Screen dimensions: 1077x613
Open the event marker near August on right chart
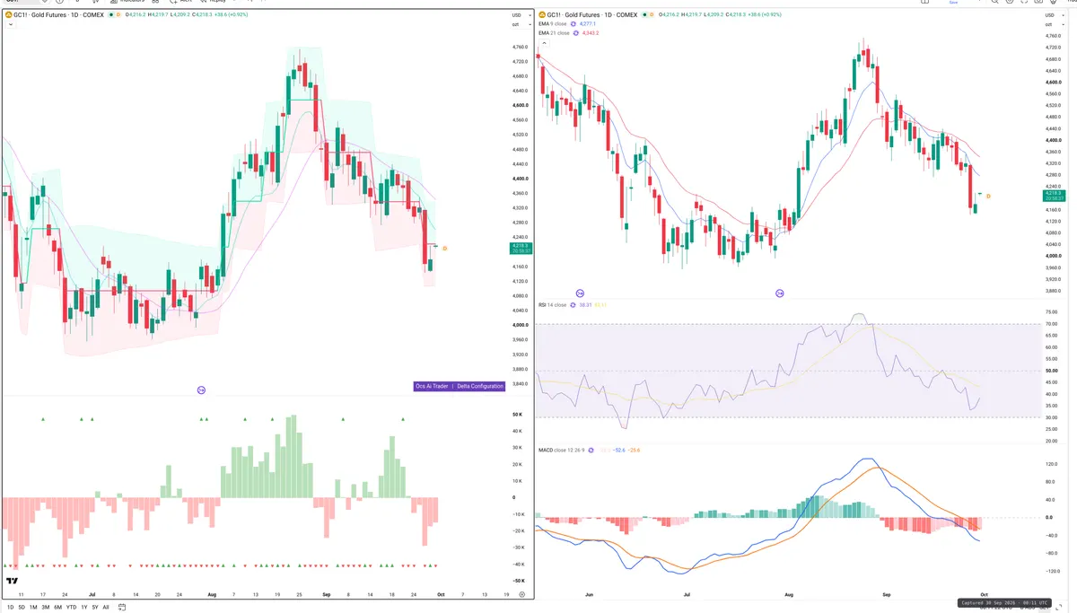[779, 293]
